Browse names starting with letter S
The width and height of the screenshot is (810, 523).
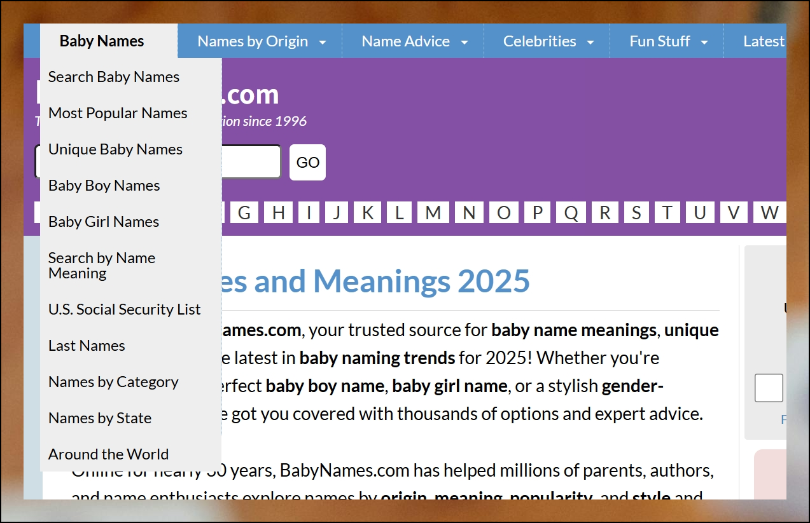point(636,212)
